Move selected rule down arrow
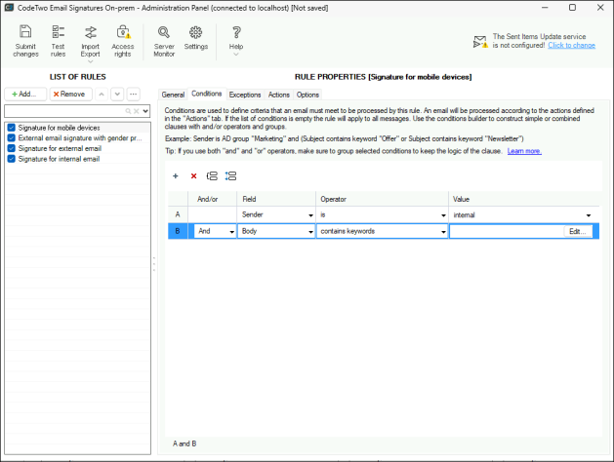The image size is (614, 462). pos(117,95)
